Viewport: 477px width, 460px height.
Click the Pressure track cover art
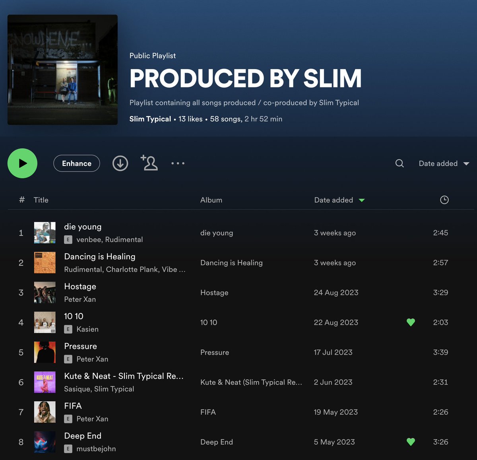pos(45,352)
